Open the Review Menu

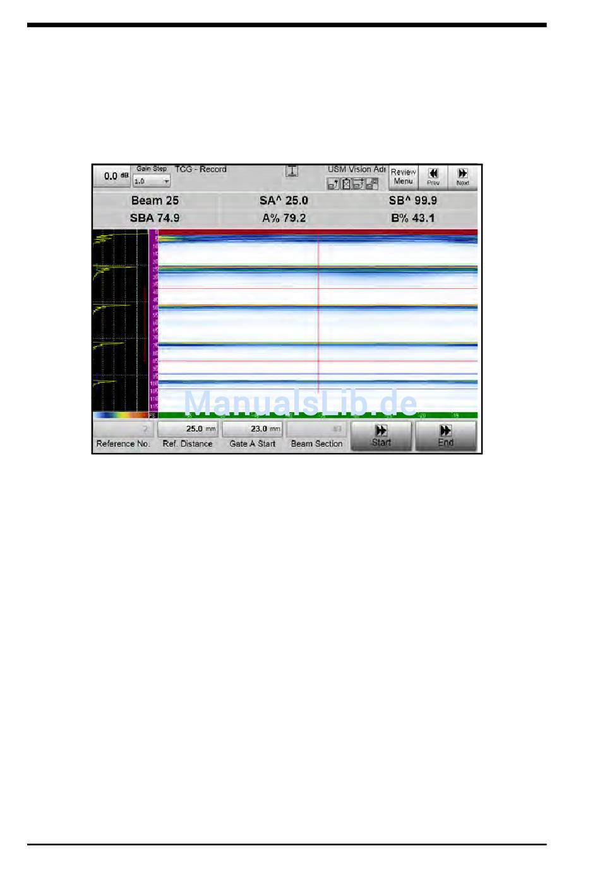pyautogui.click(x=403, y=177)
